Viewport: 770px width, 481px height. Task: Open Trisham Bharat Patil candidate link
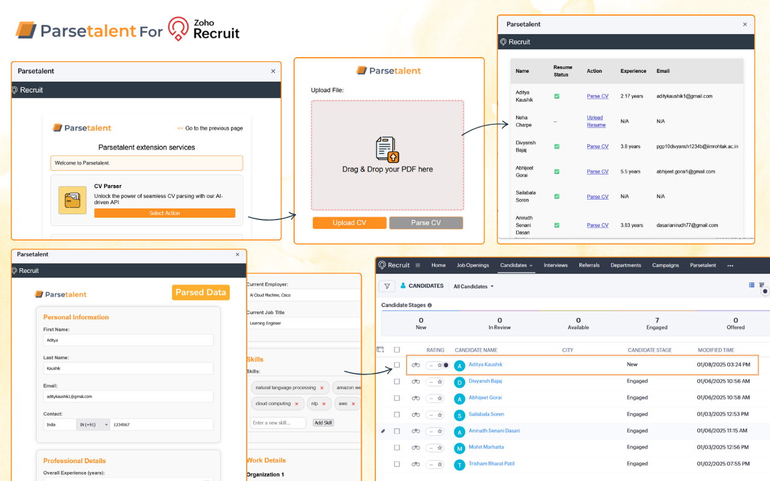[491, 464]
